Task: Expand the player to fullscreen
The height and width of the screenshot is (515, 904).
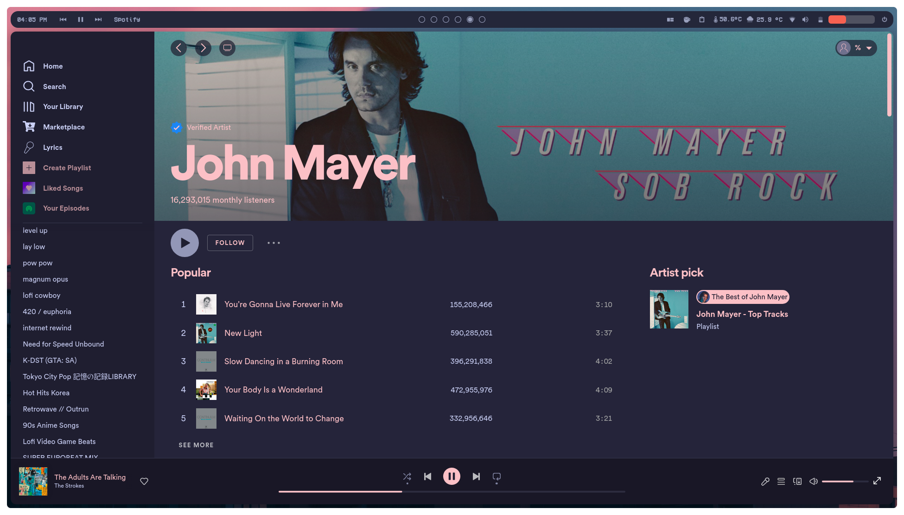Action: point(877,481)
